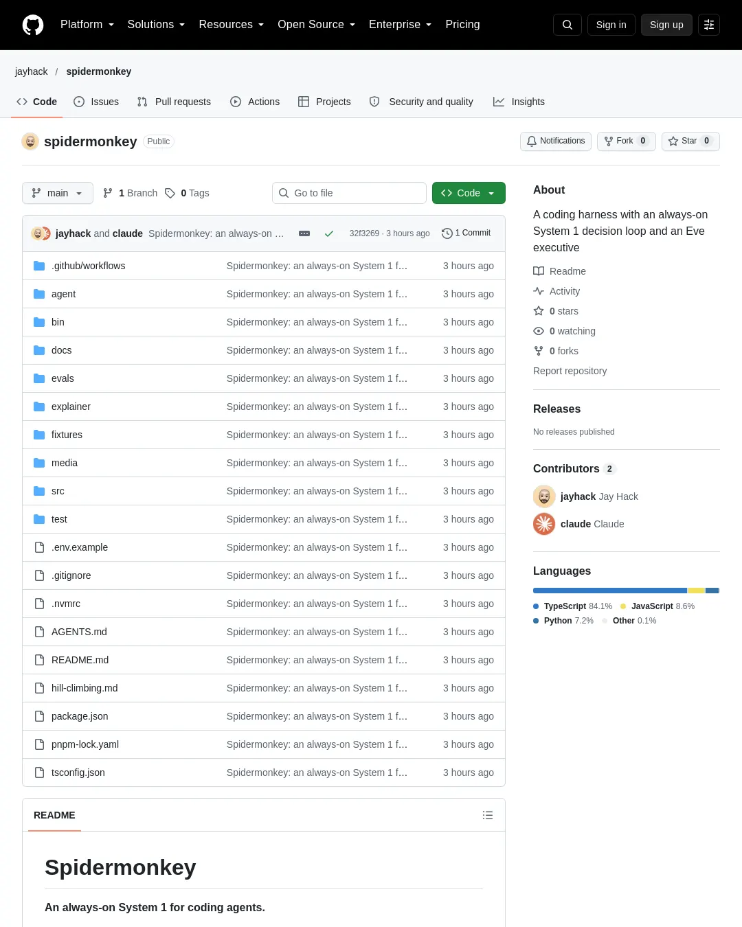The height and width of the screenshot is (927, 742).
Task: Click the .env.example file icon
Action: tap(39, 547)
